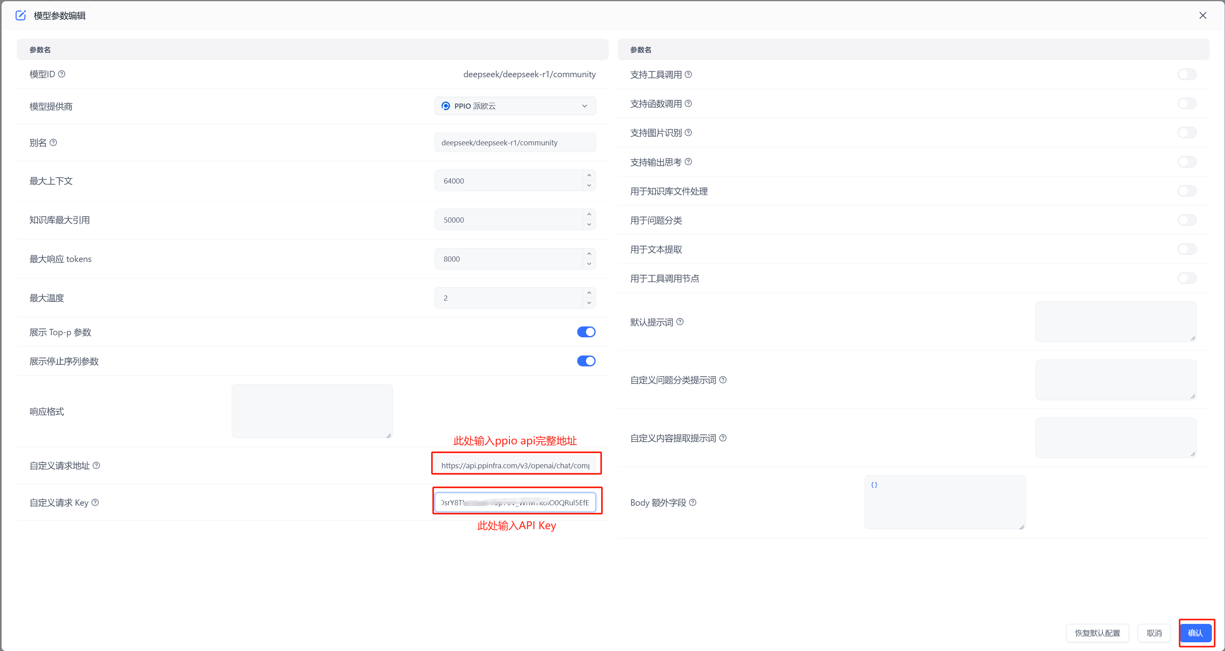1225x651 pixels.
Task: Click the edit pencil icon beside 模型参数编辑
Action: 20,15
